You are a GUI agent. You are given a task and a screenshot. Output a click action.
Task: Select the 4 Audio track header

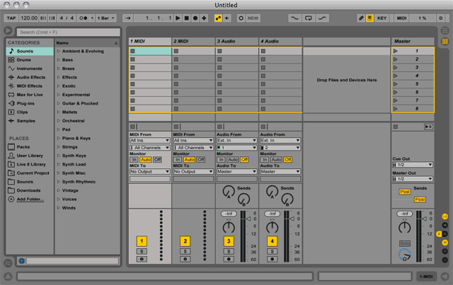click(x=280, y=41)
